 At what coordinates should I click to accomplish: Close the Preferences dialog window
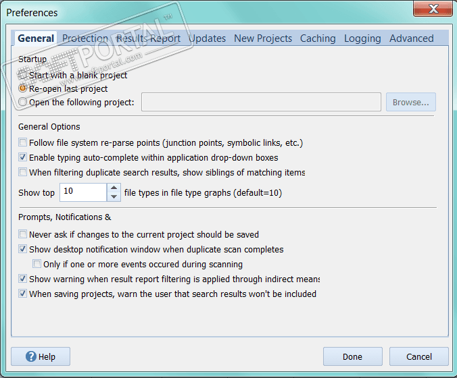point(433,11)
